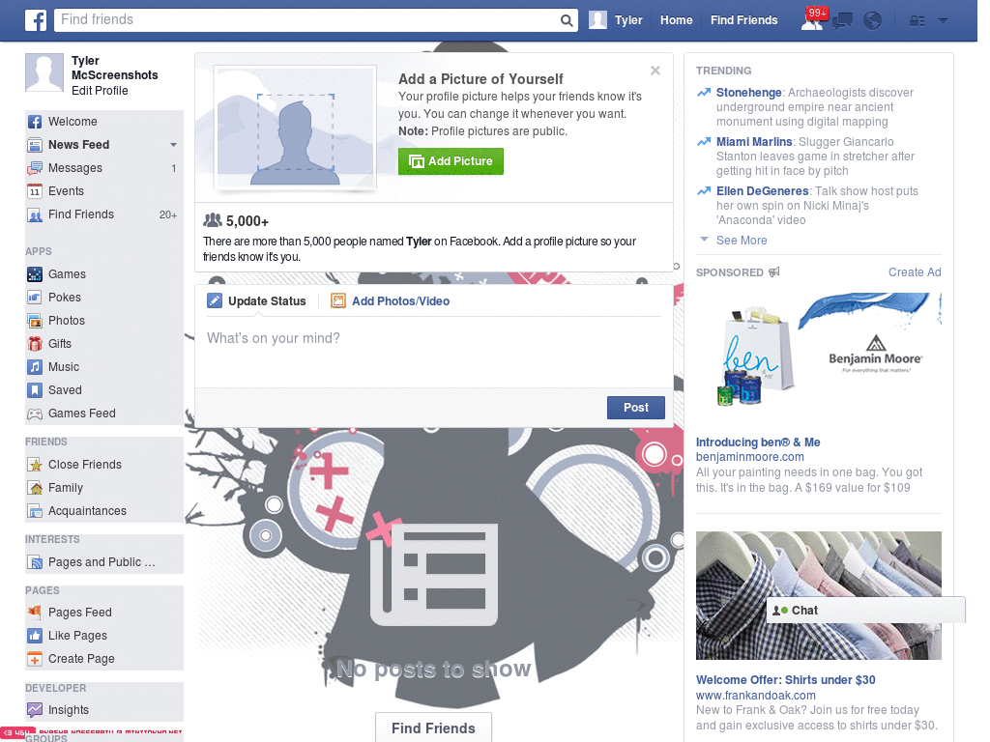Click the Insights chart icon

(35, 710)
